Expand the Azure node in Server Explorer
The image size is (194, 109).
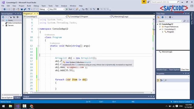click(3, 20)
